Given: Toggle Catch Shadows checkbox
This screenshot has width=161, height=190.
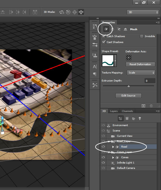Looking at the screenshot, I should [104, 36].
